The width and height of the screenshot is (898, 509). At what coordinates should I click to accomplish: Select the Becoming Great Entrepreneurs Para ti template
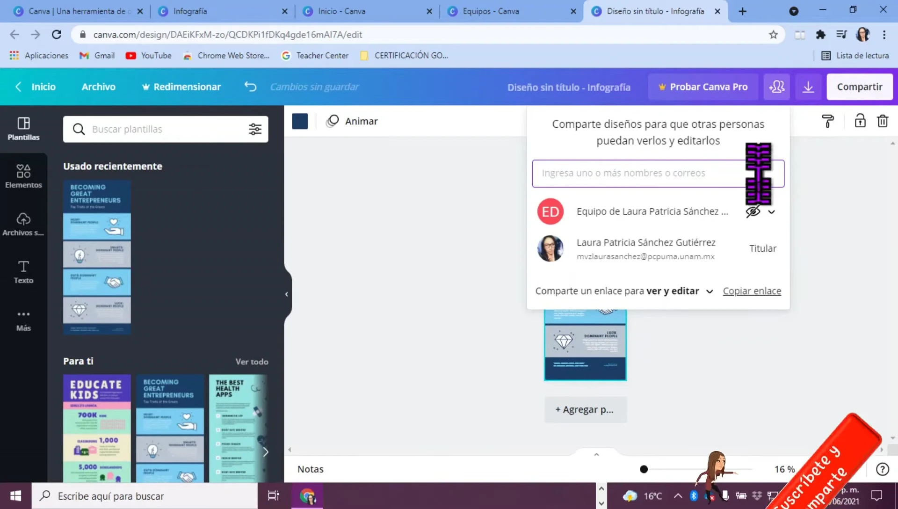(170, 428)
